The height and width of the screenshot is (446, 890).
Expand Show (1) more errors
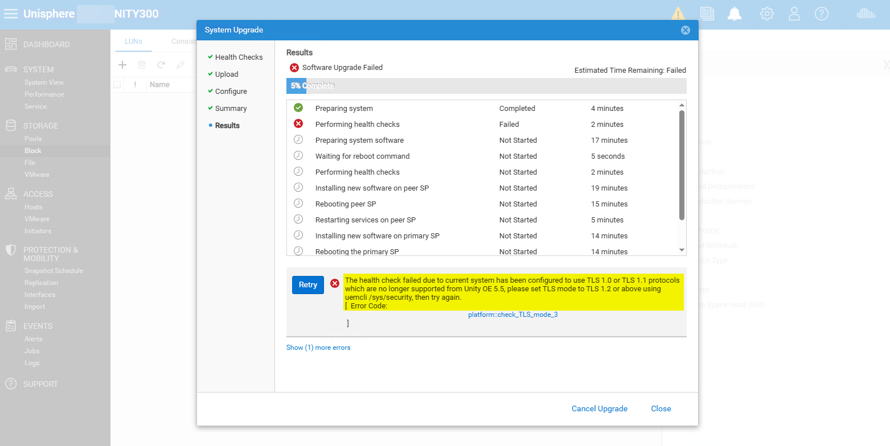[x=318, y=348]
